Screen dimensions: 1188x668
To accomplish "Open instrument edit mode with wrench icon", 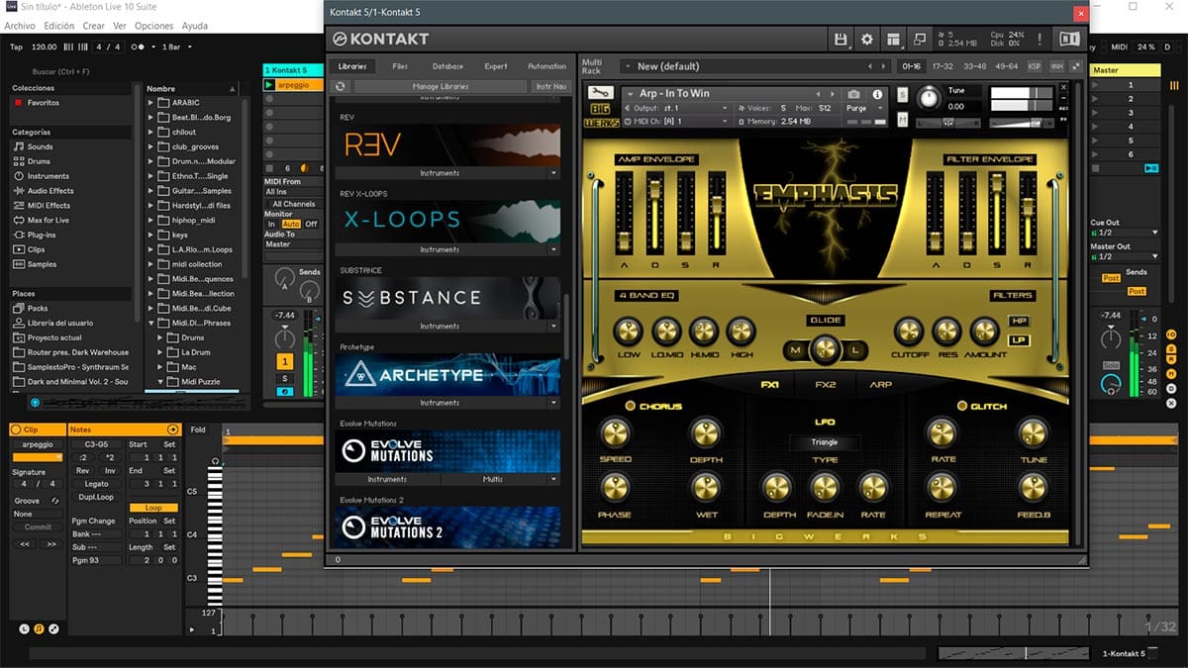I will point(600,94).
